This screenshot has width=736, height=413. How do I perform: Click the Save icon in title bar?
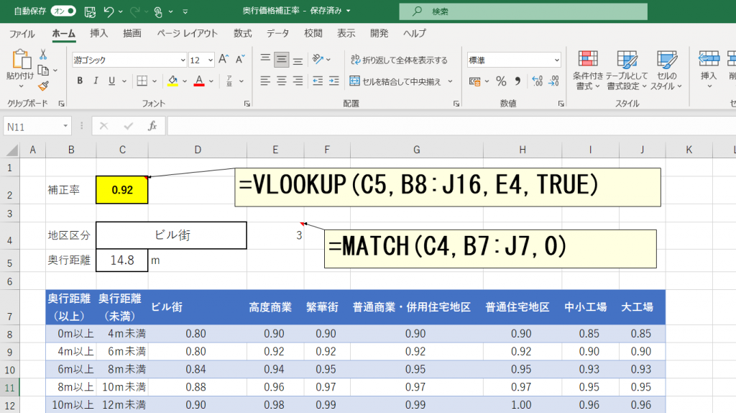pos(90,12)
